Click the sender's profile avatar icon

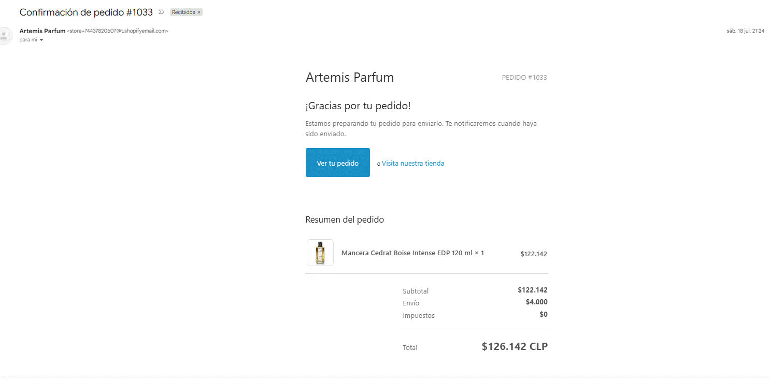[5, 35]
